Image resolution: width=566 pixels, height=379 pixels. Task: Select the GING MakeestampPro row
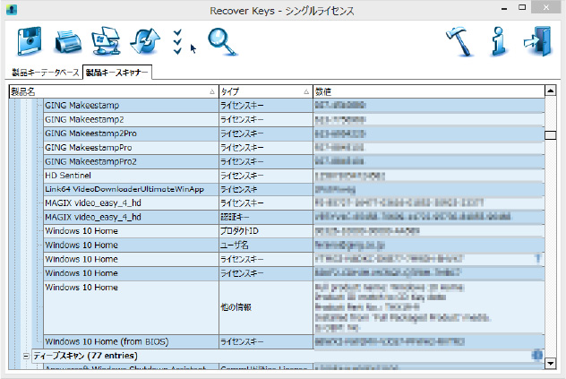click(x=294, y=148)
